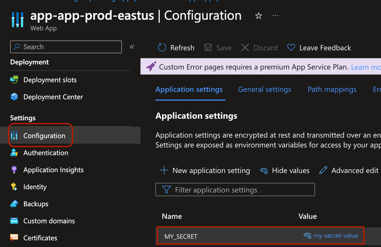Open Deployment Center
This screenshot has height=247, width=381.
click(x=53, y=97)
